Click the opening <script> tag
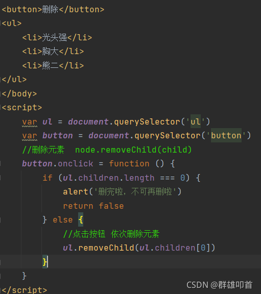 (22, 108)
